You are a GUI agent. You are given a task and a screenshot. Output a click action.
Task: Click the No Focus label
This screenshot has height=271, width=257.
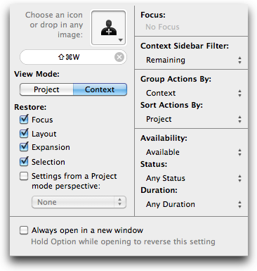coord(162,27)
